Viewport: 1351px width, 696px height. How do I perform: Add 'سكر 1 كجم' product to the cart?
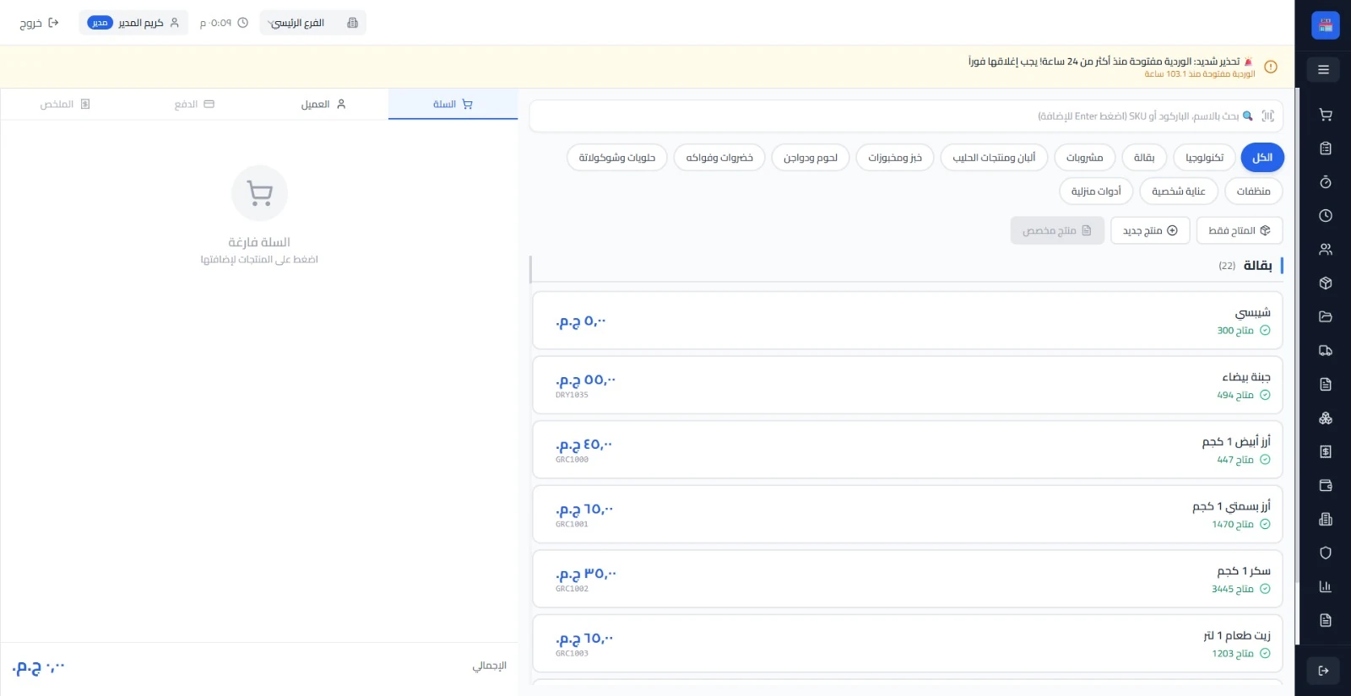tap(908, 579)
